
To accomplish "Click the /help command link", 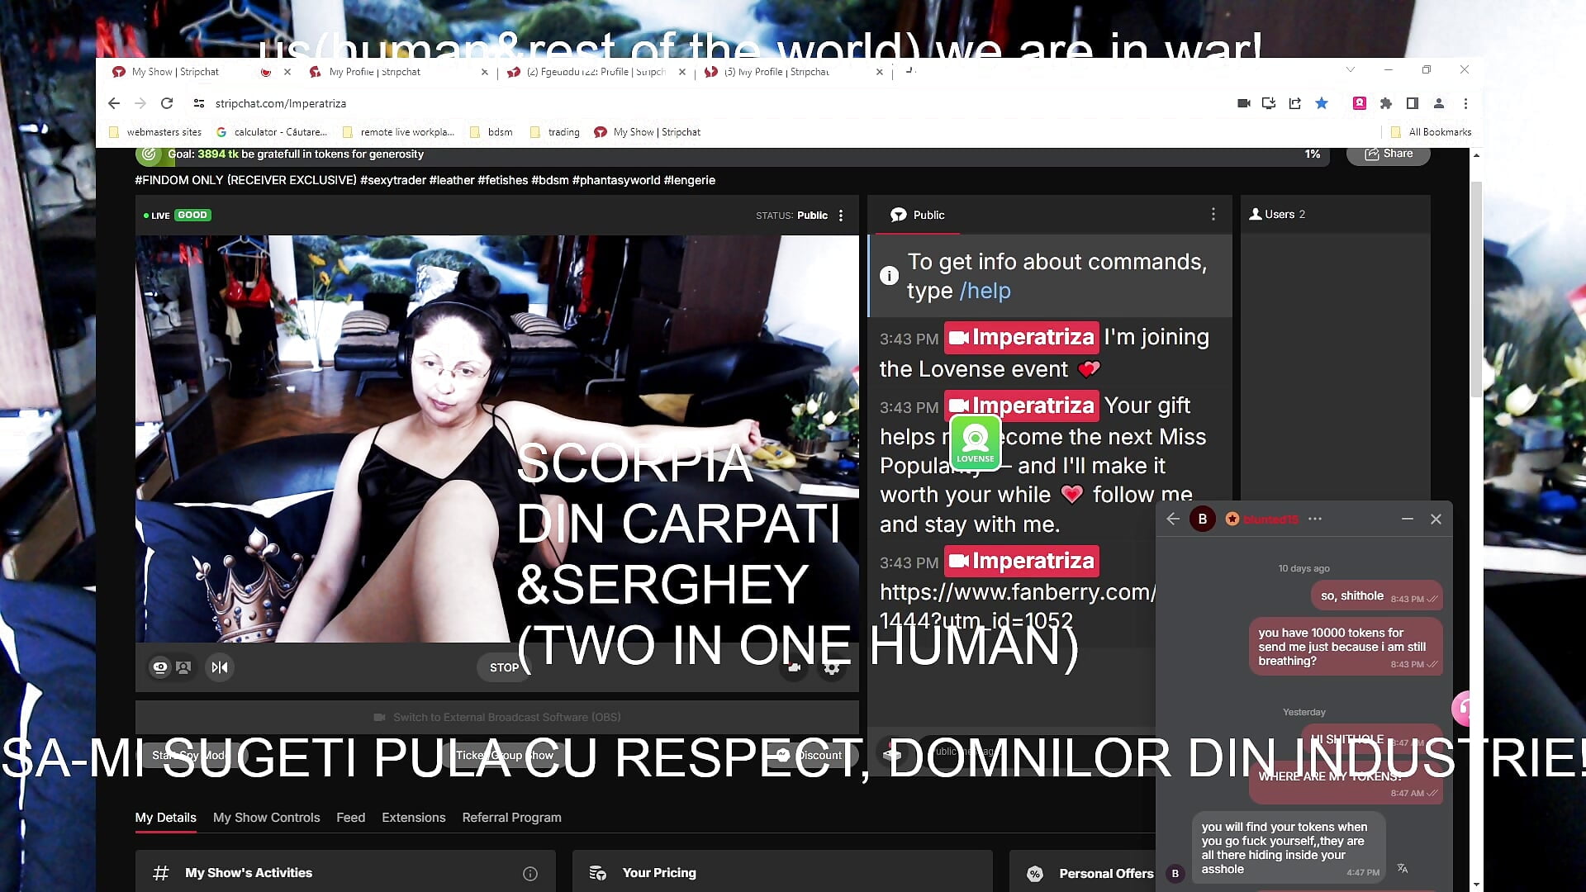I will click(x=985, y=291).
